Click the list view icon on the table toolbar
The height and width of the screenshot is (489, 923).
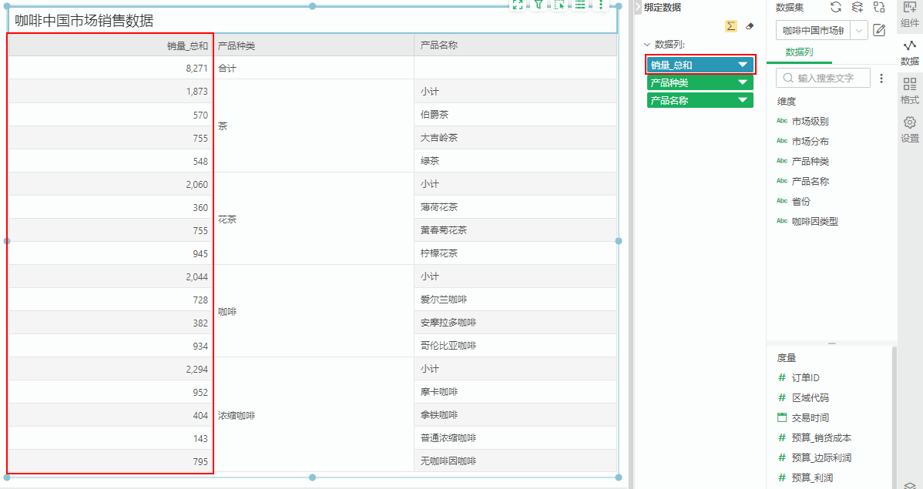579,6
